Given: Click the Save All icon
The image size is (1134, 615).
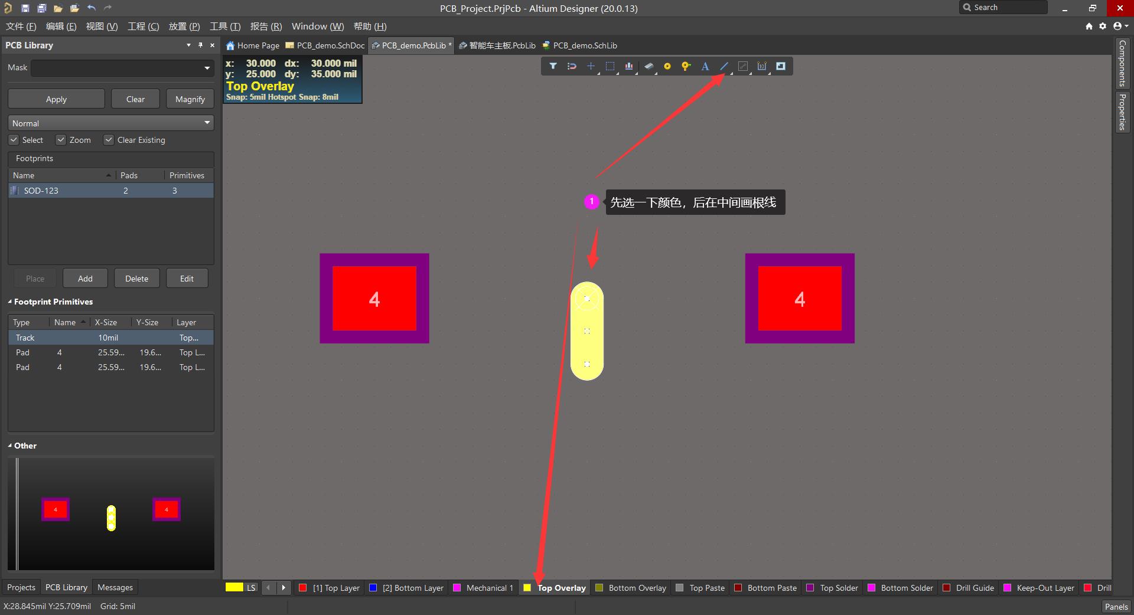Looking at the screenshot, I should click(41, 8).
